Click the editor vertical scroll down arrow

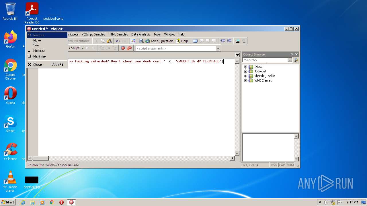[237, 154]
